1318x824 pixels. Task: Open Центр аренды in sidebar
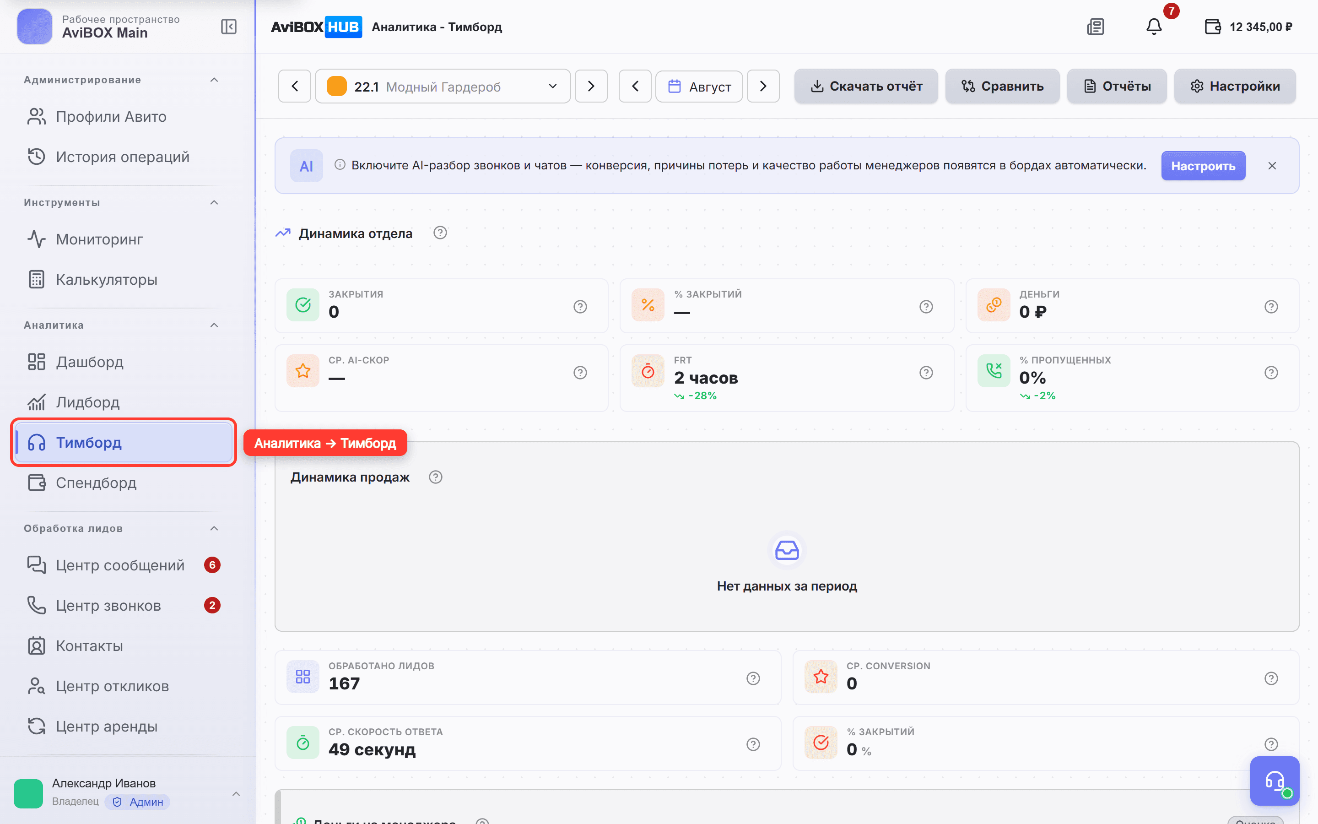[x=124, y=726]
